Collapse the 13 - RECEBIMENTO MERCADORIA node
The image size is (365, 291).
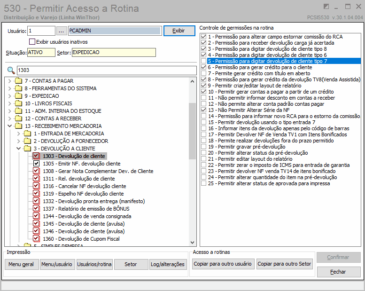9,126
